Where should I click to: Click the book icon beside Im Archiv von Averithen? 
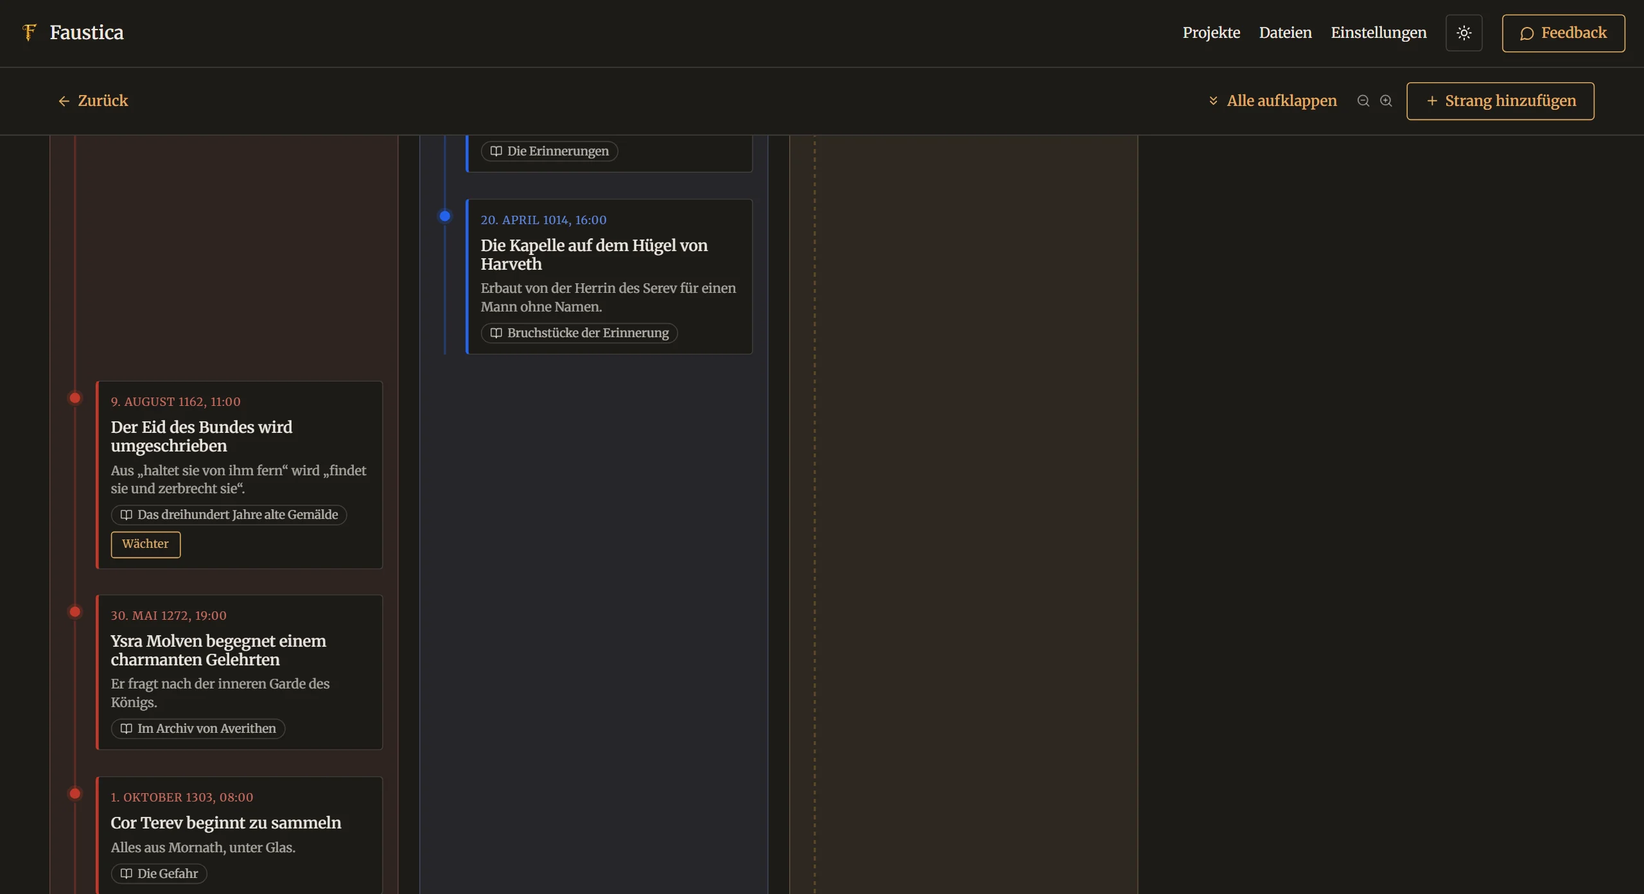point(127,728)
